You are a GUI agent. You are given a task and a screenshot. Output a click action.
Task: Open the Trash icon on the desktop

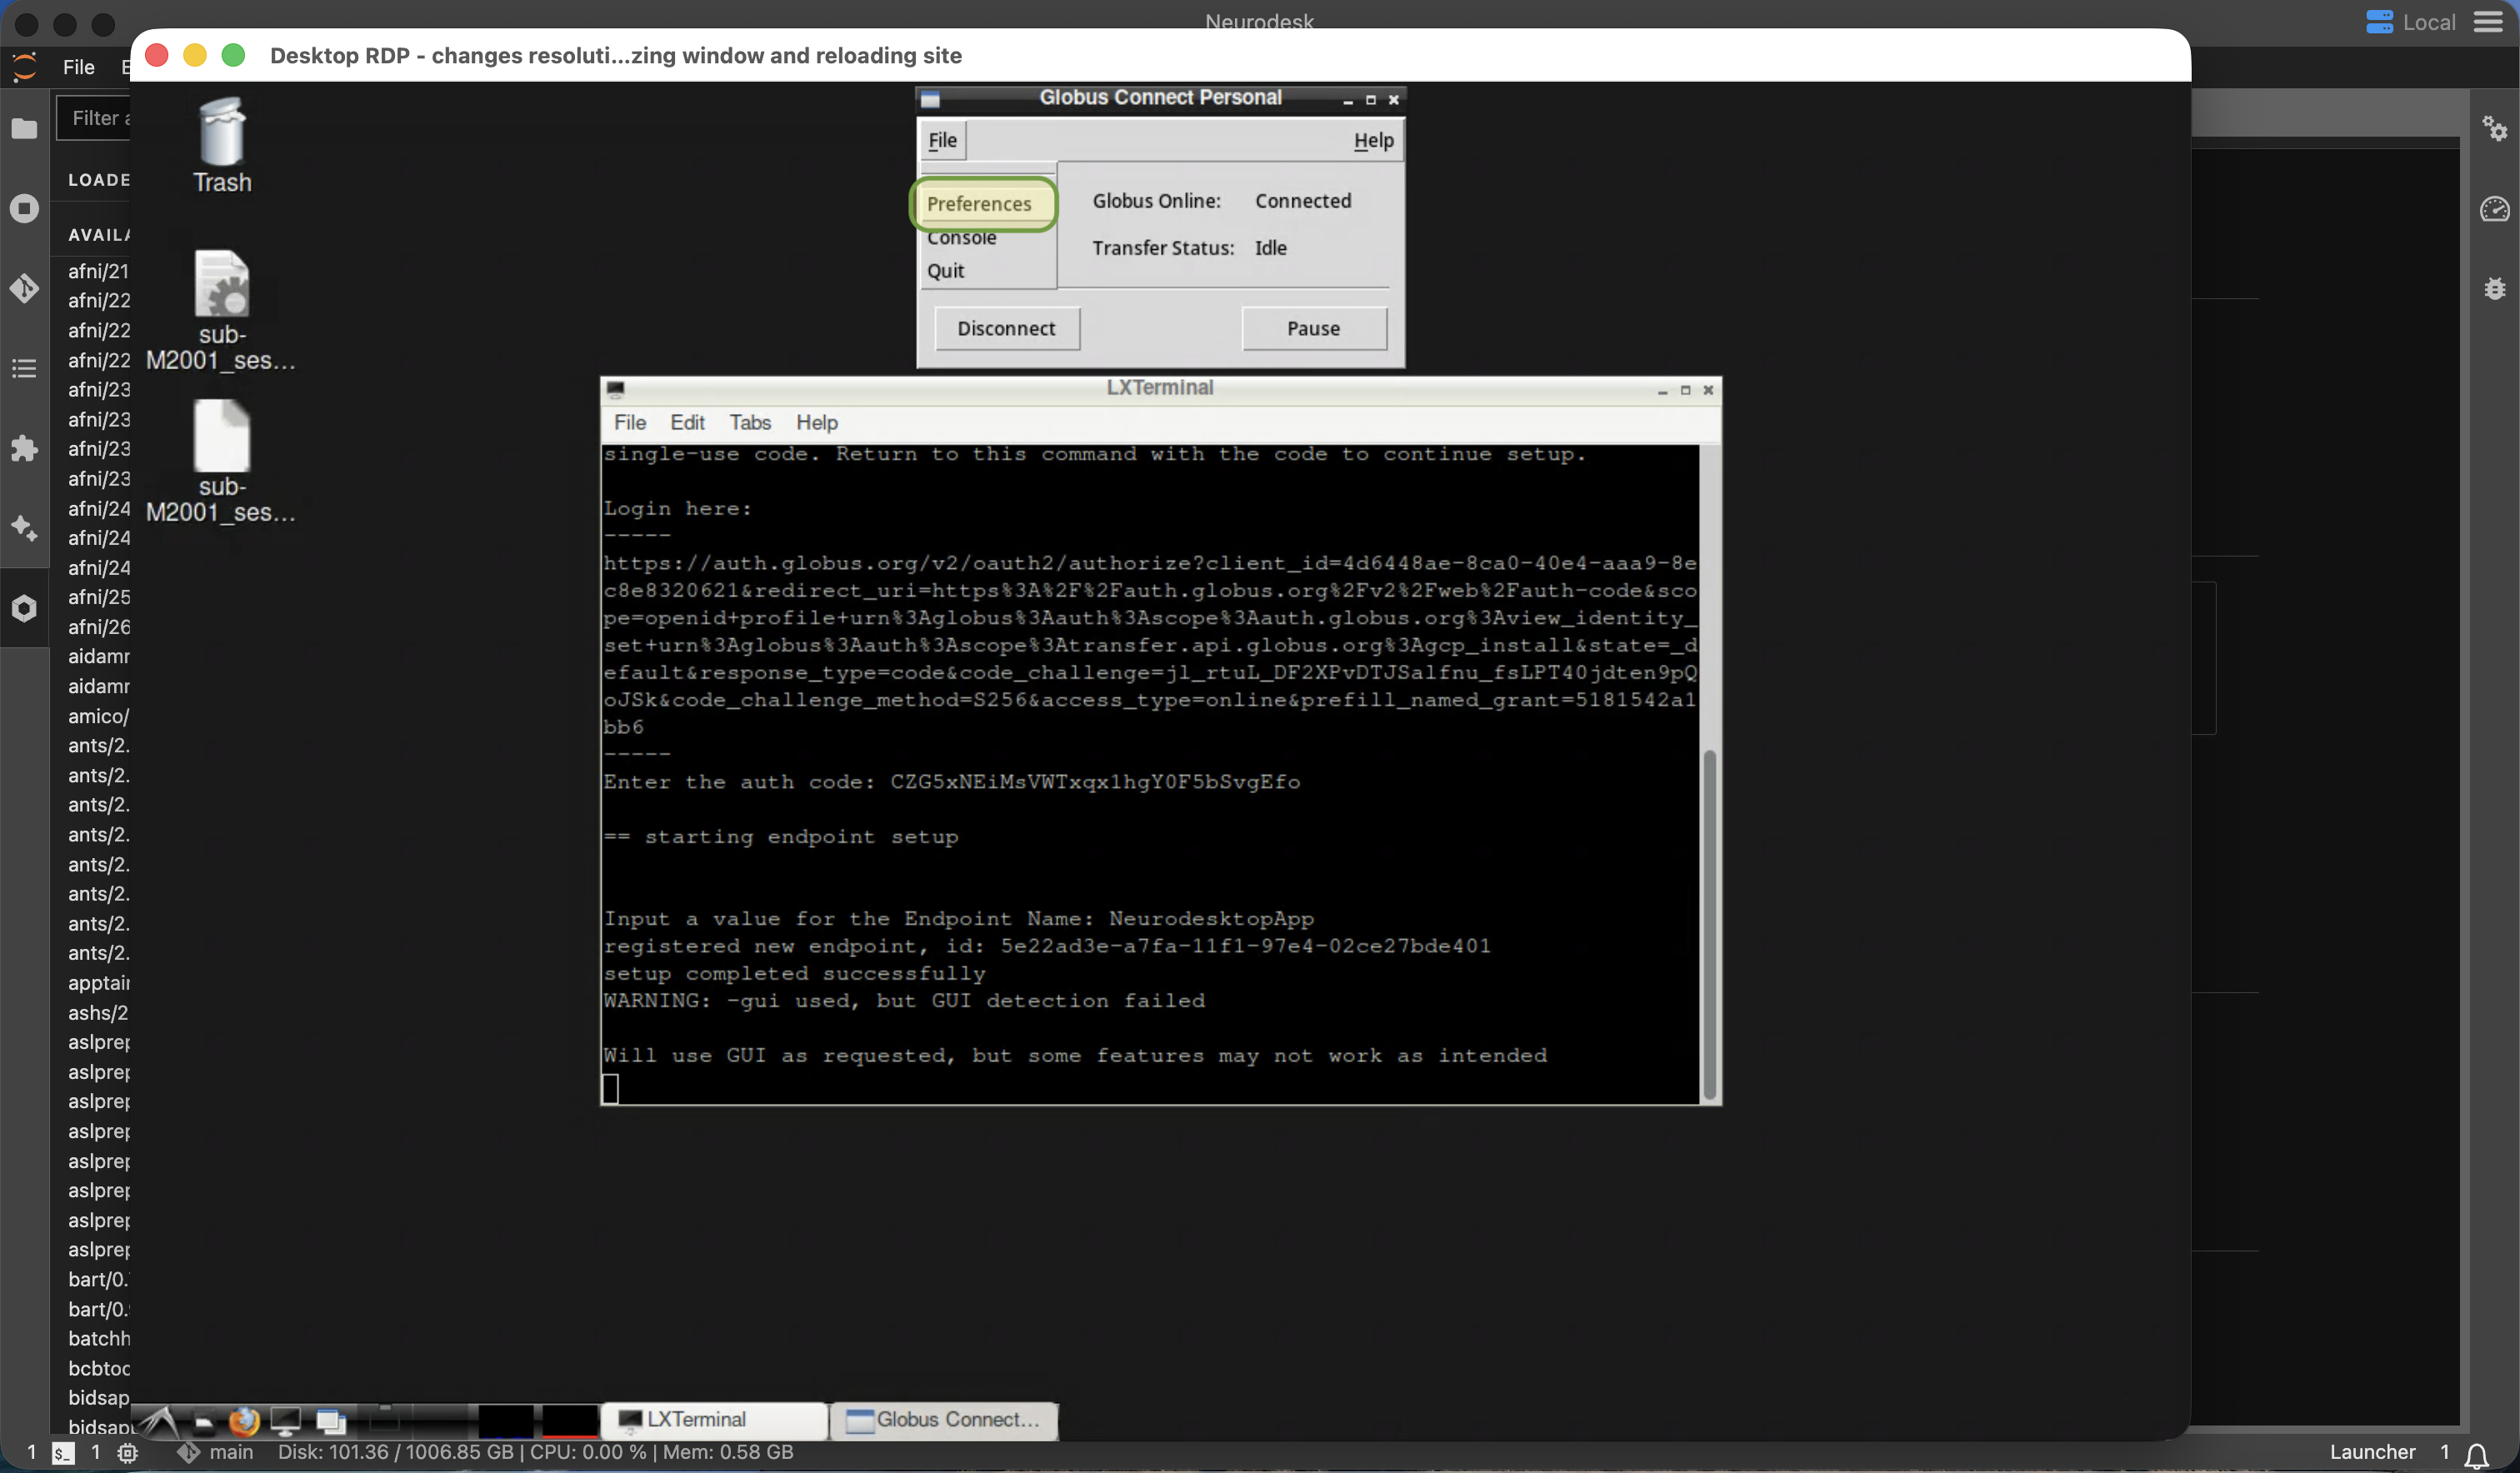(222, 145)
